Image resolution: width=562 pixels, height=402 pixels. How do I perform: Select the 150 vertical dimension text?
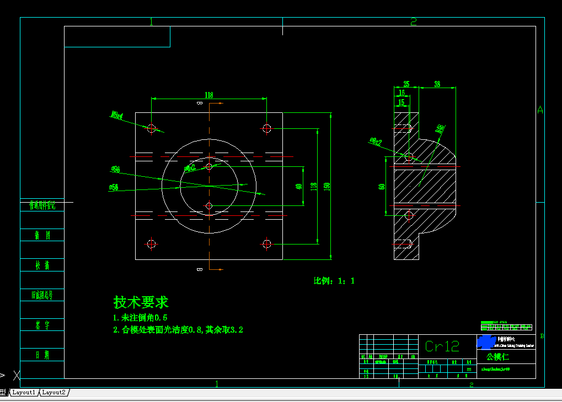point(327,186)
